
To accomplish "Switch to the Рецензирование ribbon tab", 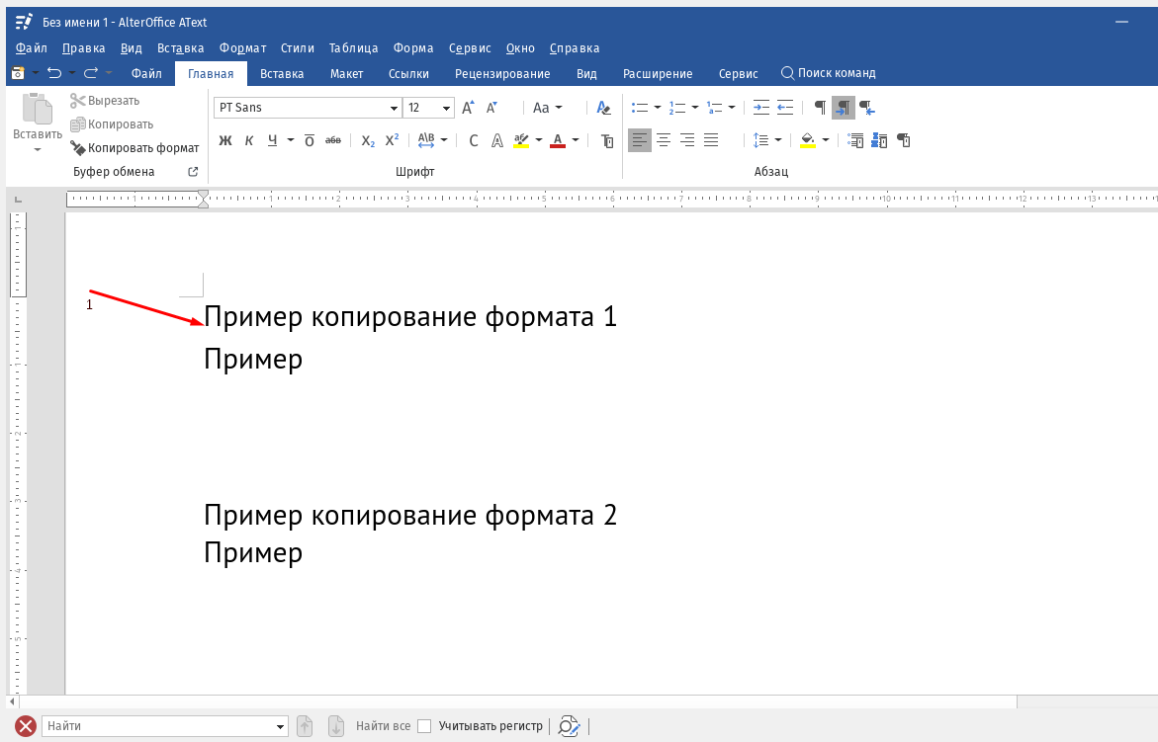I will point(502,74).
